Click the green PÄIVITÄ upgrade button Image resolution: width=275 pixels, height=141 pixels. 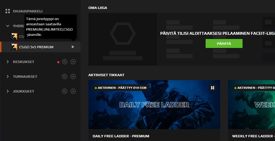(x=224, y=43)
